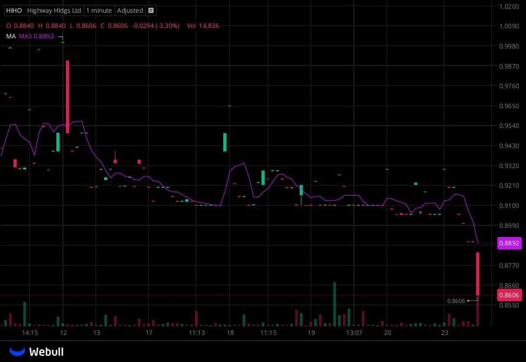Click the layout icon beside Adjusted
The width and height of the screenshot is (526, 362).
pyautogui.click(x=151, y=11)
